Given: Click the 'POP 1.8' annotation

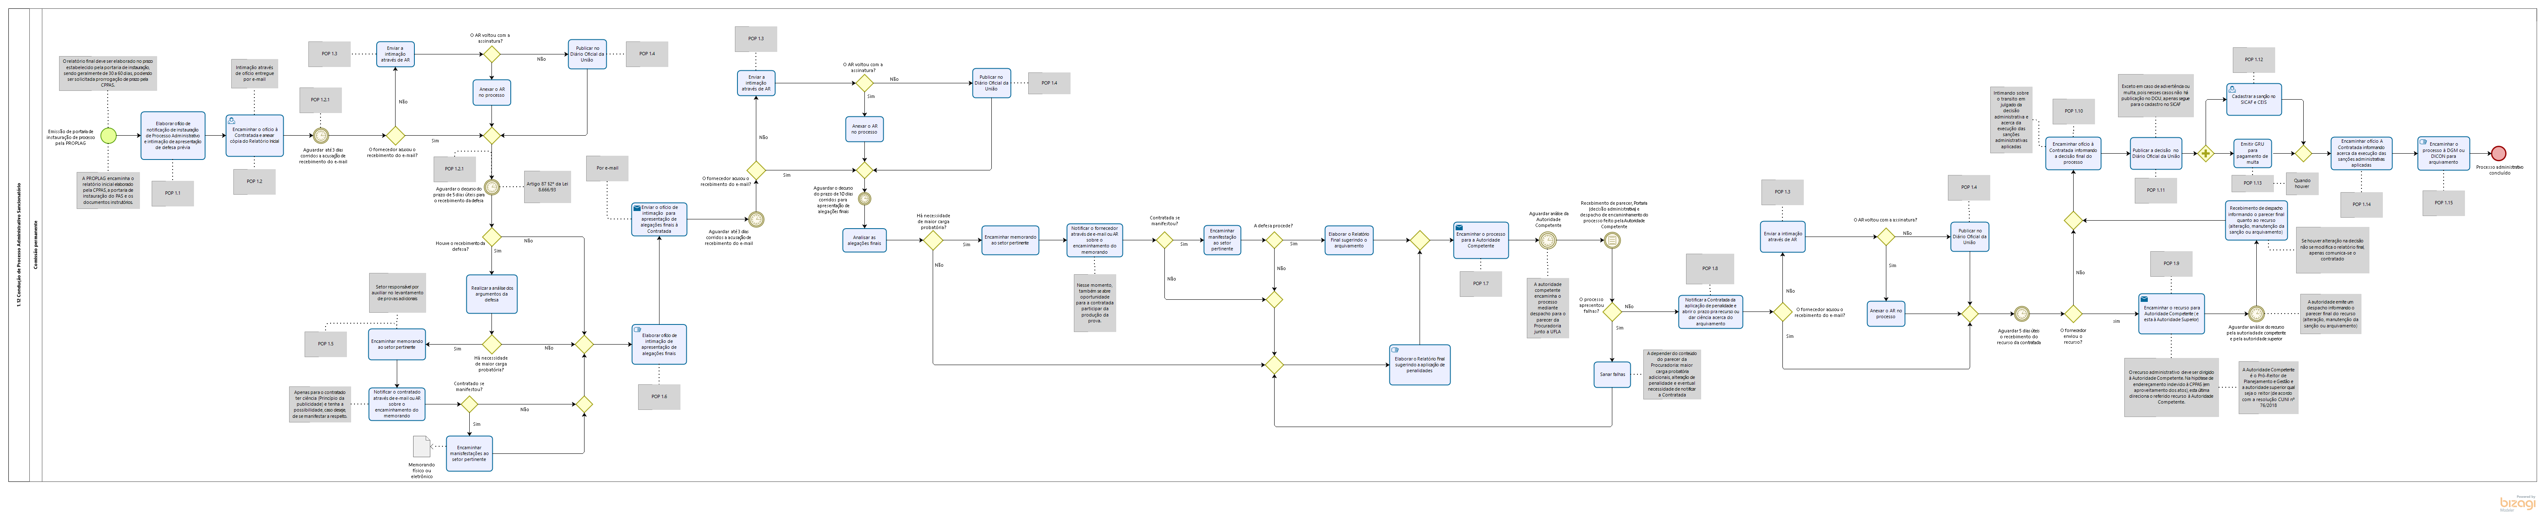Looking at the screenshot, I should point(1710,268).
